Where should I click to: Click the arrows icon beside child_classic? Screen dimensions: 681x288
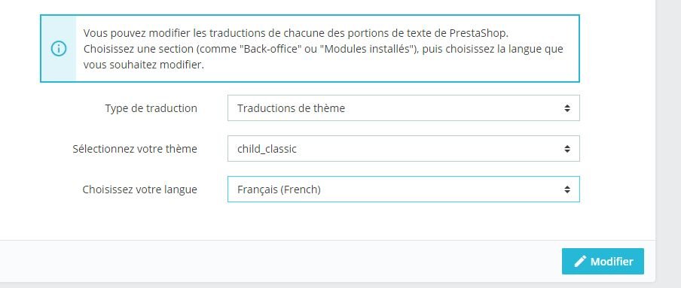566,149
